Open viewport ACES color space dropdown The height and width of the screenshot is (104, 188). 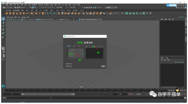click(x=91, y=19)
